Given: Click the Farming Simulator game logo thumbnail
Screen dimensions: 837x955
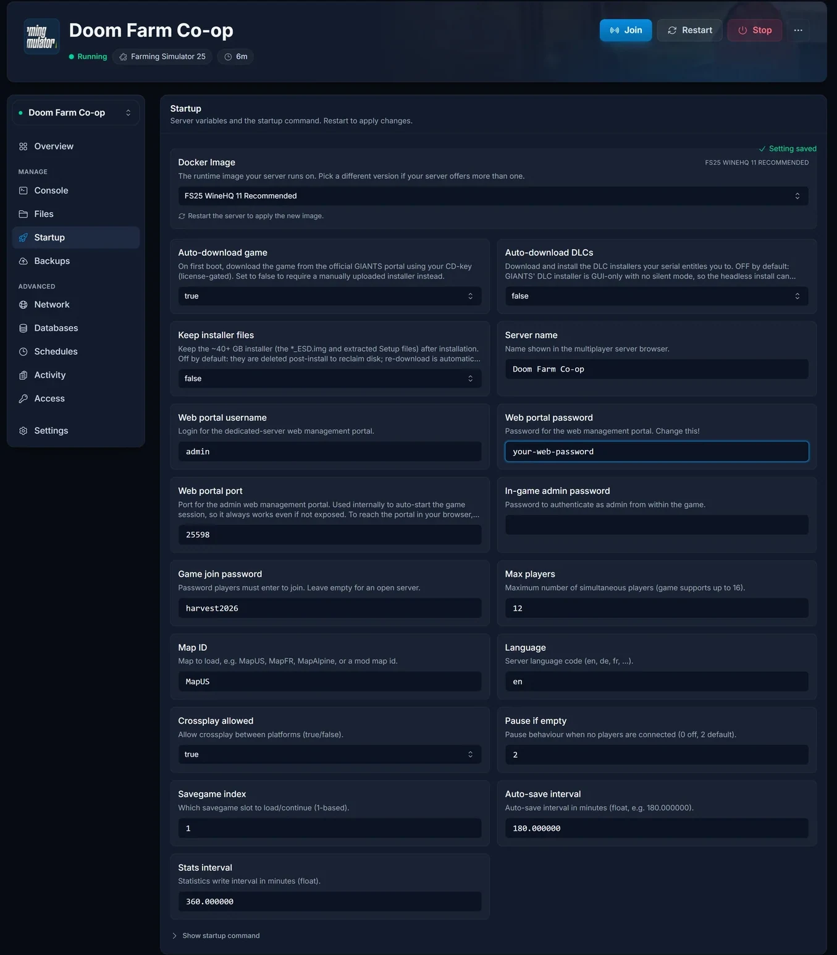Looking at the screenshot, I should pos(41,36).
